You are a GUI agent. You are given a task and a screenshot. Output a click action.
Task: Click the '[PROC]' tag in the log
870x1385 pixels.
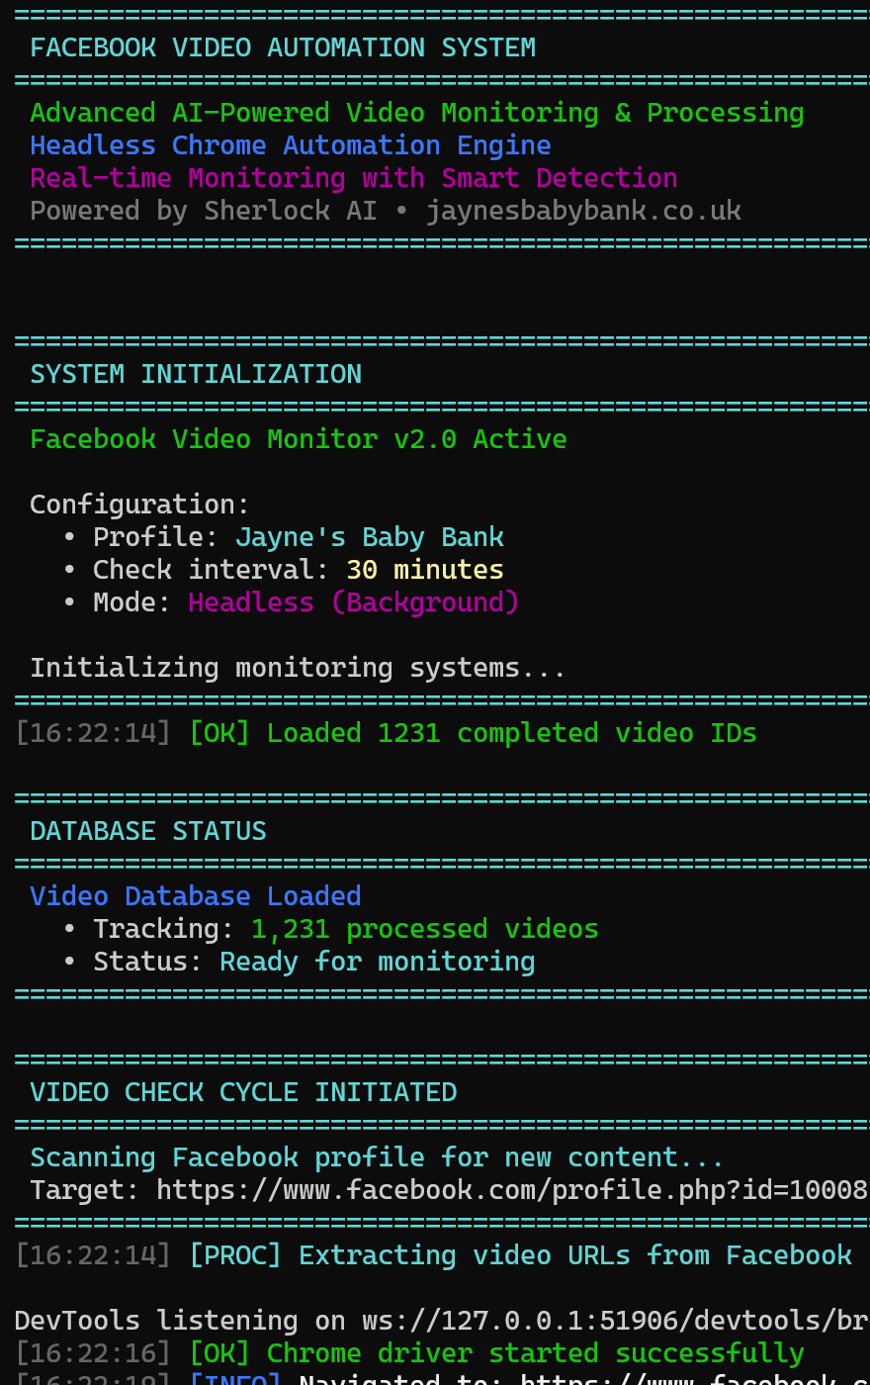click(235, 1255)
